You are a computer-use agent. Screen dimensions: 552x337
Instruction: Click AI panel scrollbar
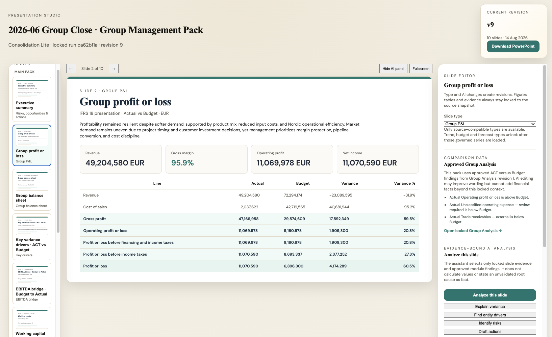545,156
